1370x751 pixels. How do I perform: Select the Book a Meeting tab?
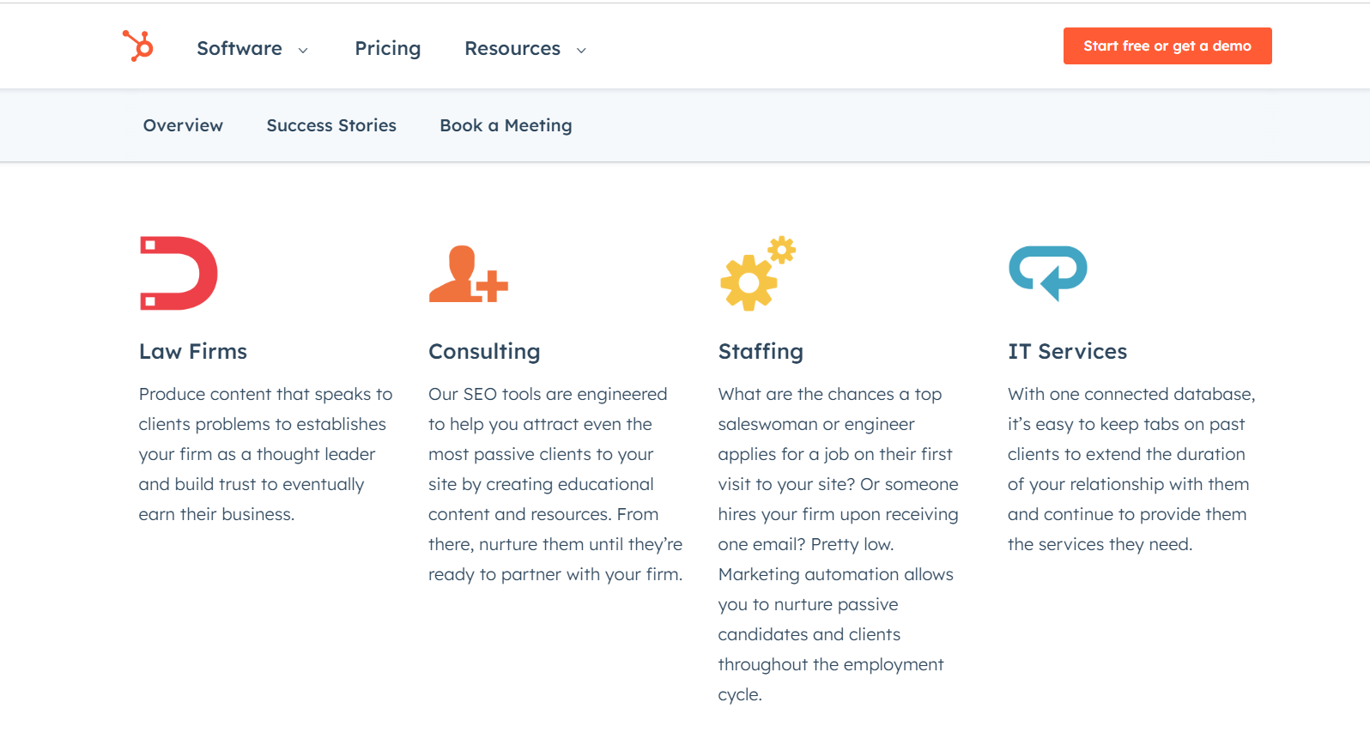[506, 126]
